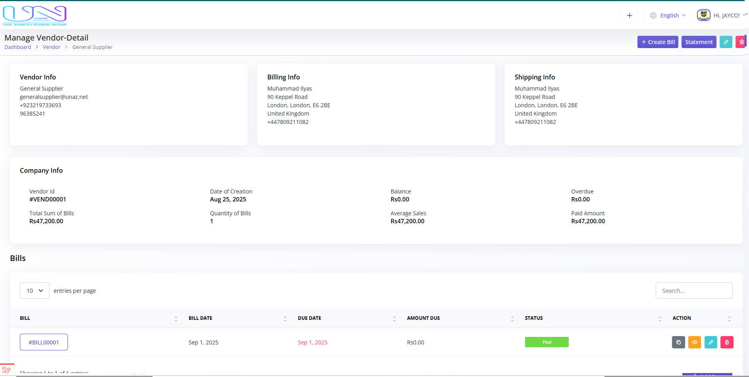Open the vendor Statement
Image resolution: width=749 pixels, height=377 pixels.
(x=699, y=42)
